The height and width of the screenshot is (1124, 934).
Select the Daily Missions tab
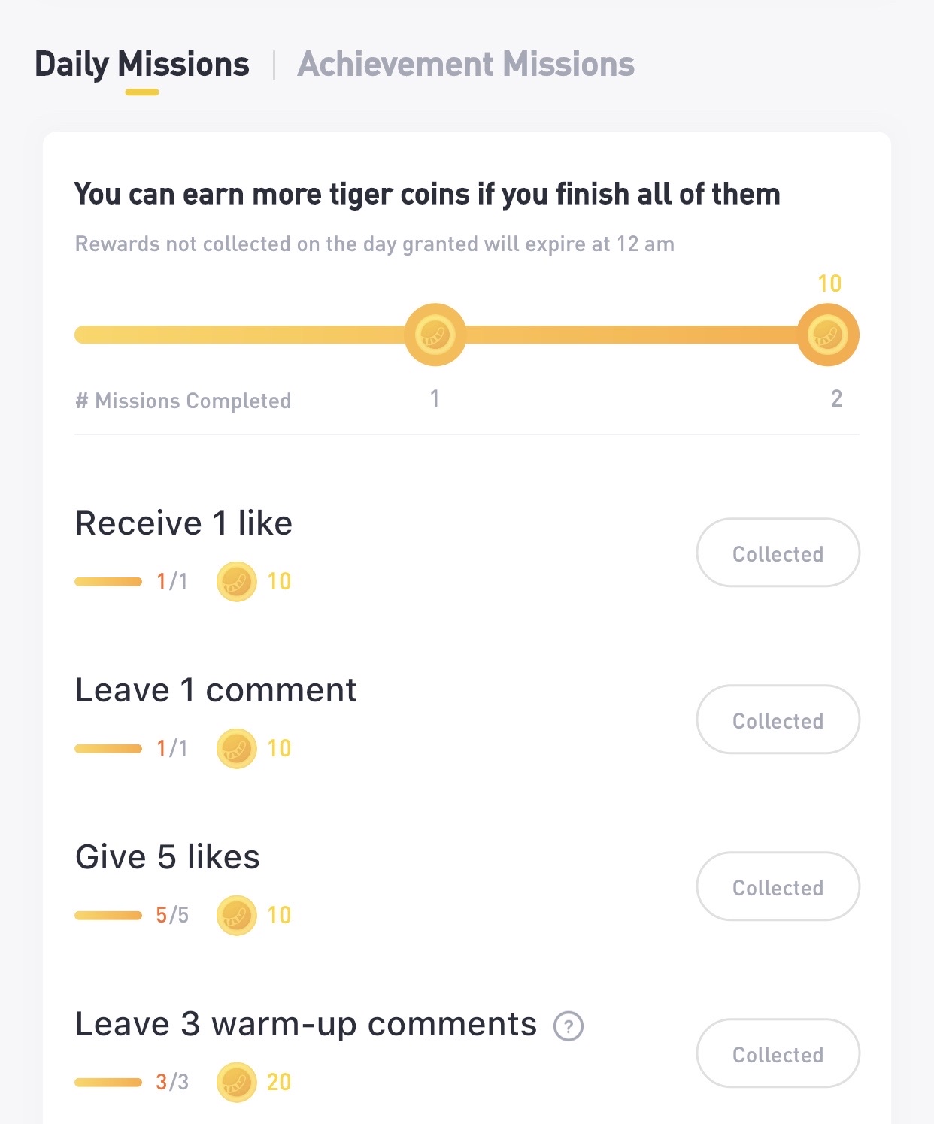pos(142,65)
